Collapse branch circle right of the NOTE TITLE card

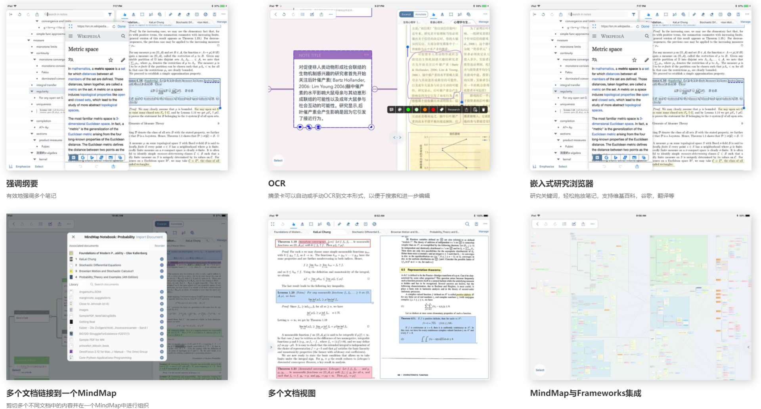375,89
